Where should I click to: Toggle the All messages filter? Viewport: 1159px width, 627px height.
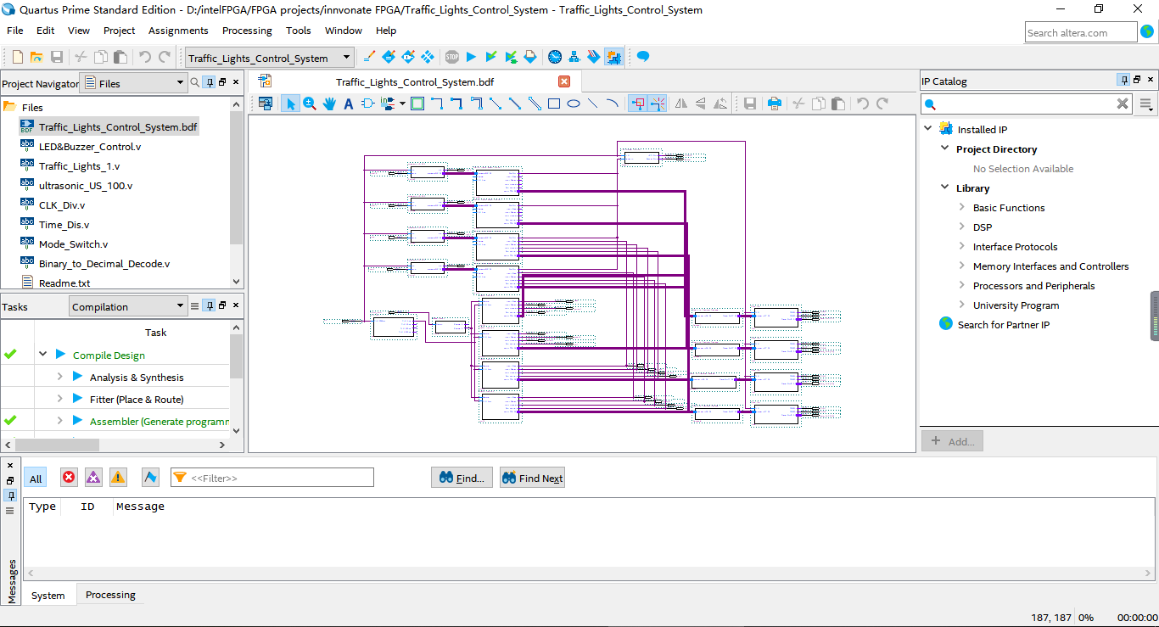pyautogui.click(x=36, y=479)
